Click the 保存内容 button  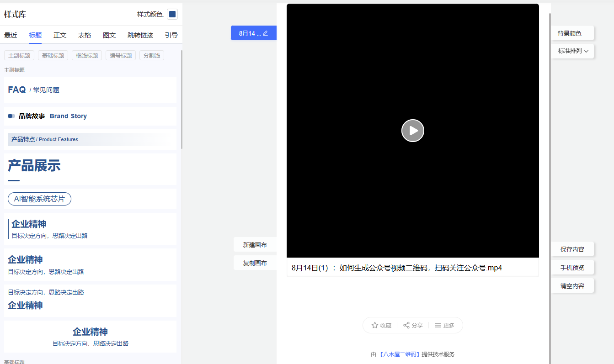point(572,249)
